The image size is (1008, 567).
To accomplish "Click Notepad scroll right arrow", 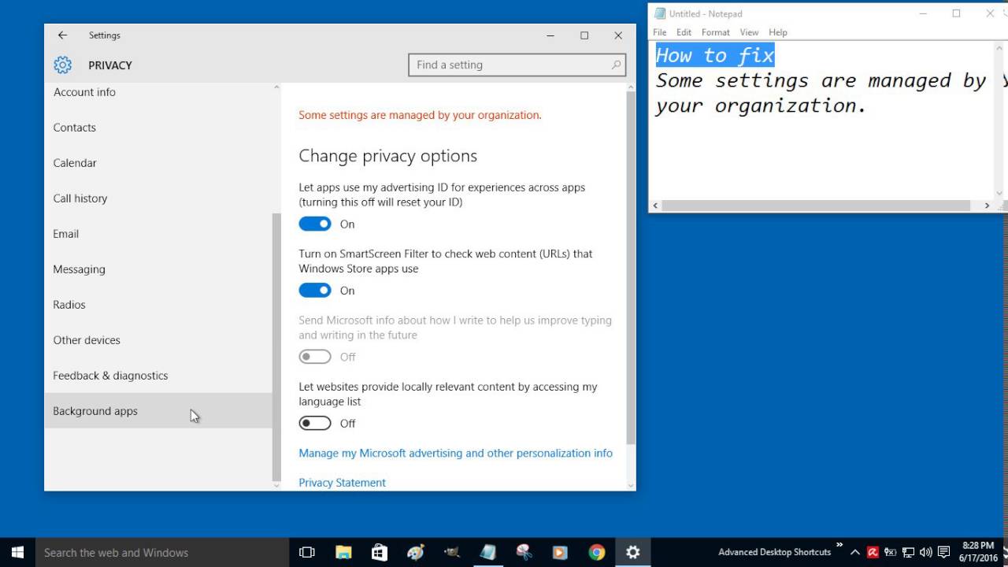I will click(987, 206).
